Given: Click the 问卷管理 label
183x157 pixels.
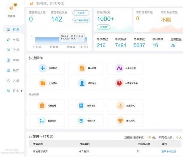Looking at the screenshot, I should (52, 106).
